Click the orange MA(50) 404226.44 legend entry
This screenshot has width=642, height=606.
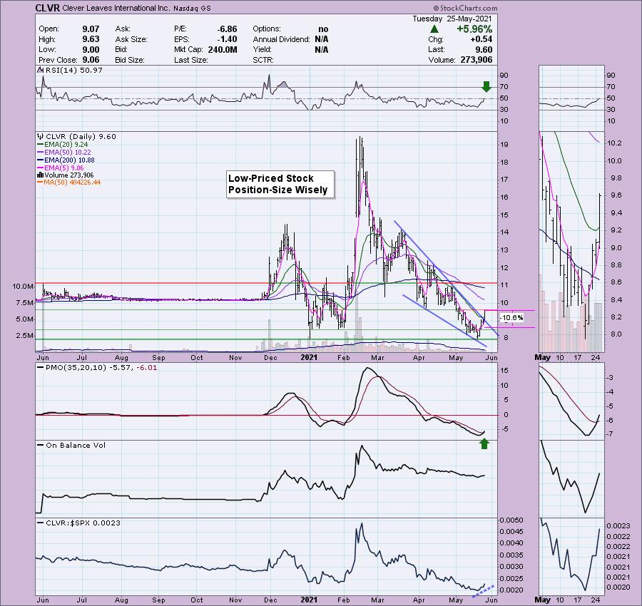[x=68, y=183]
